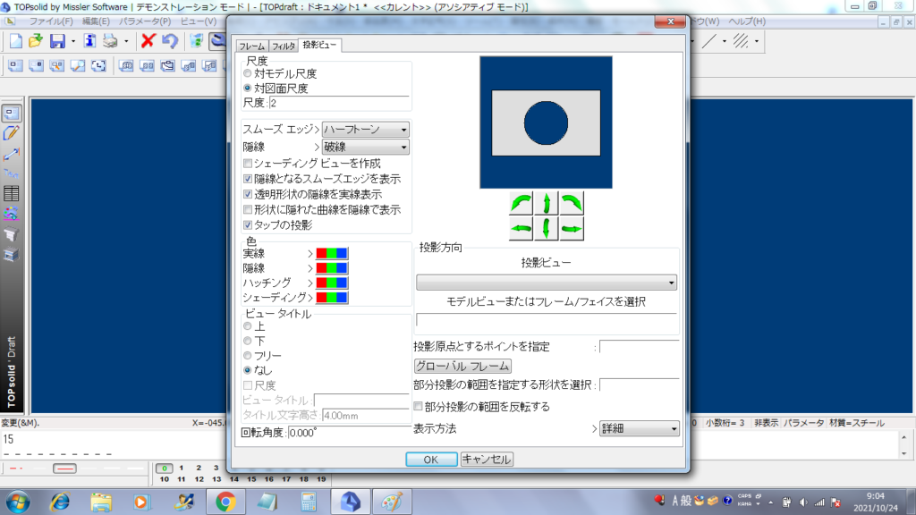The width and height of the screenshot is (916, 515).
Task: Click the New document icon in toolbar
Action: (16, 41)
